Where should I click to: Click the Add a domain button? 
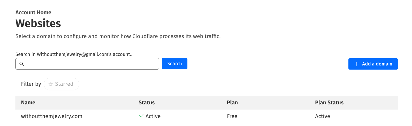pos(373,64)
